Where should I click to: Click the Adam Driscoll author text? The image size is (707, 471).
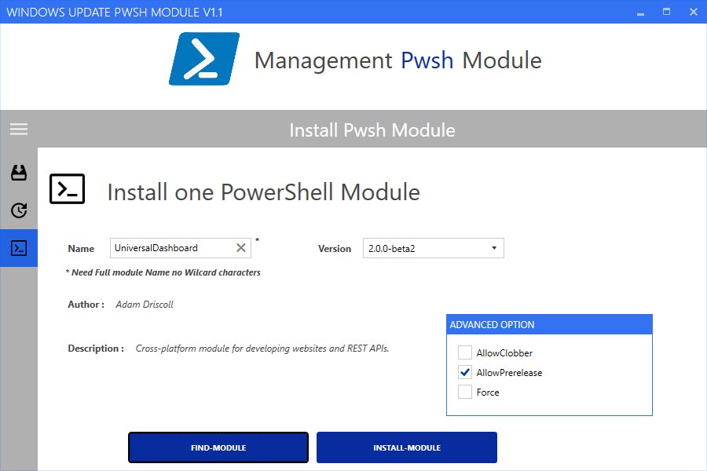pyautogui.click(x=145, y=305)
